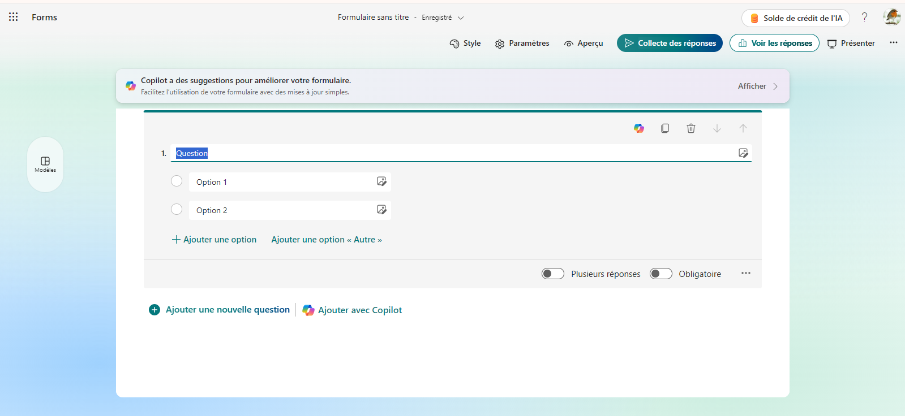Click Ajouter avec Copilot
905x416 pixels.
[352, 310]
